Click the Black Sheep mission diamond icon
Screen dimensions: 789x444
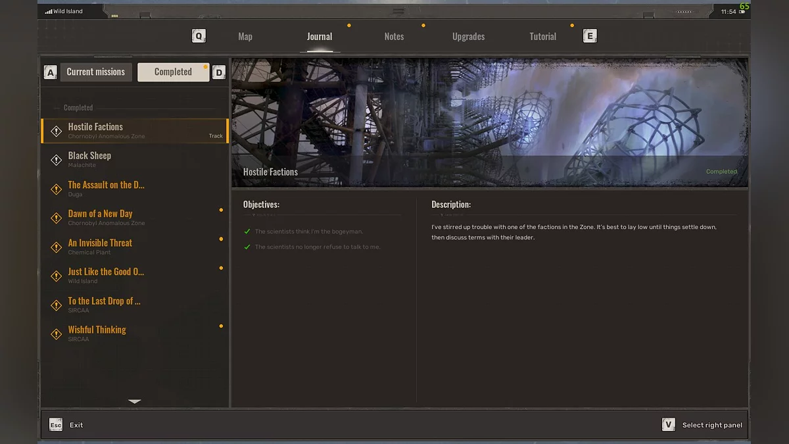point(57,160)
